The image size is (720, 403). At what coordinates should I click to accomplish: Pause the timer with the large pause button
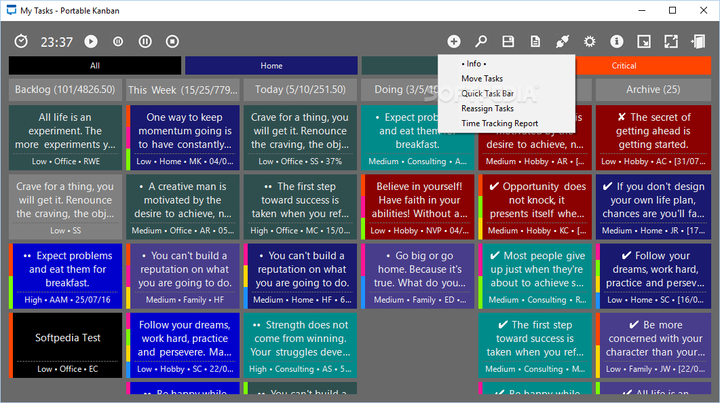pos(145,42)
